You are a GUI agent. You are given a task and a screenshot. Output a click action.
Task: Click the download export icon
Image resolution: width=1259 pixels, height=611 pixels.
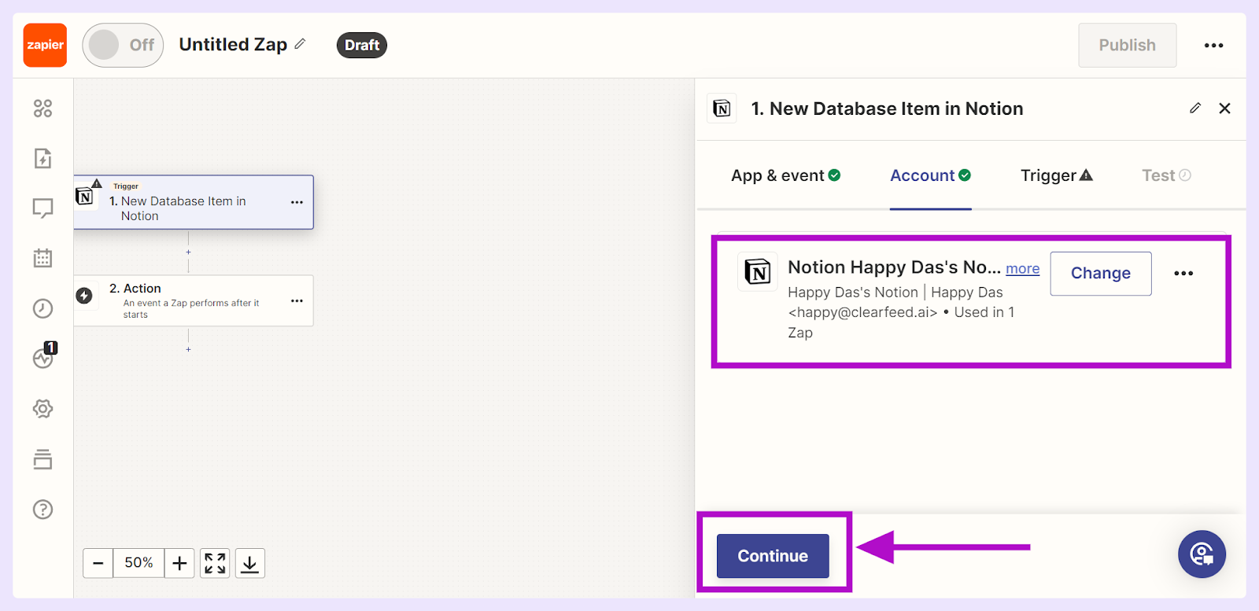[x=249, y=563]
